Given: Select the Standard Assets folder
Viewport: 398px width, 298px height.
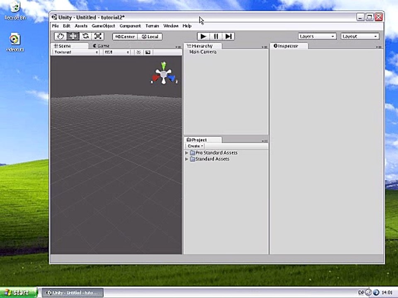Looking at the screenshot, I should [210, 159].
